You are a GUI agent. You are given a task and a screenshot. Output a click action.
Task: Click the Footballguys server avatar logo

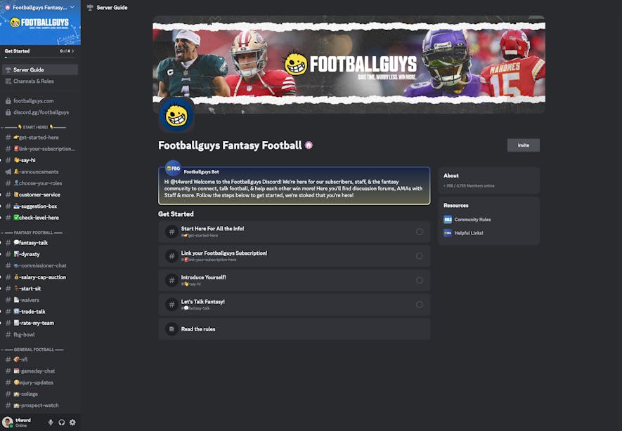coord(176,115)
